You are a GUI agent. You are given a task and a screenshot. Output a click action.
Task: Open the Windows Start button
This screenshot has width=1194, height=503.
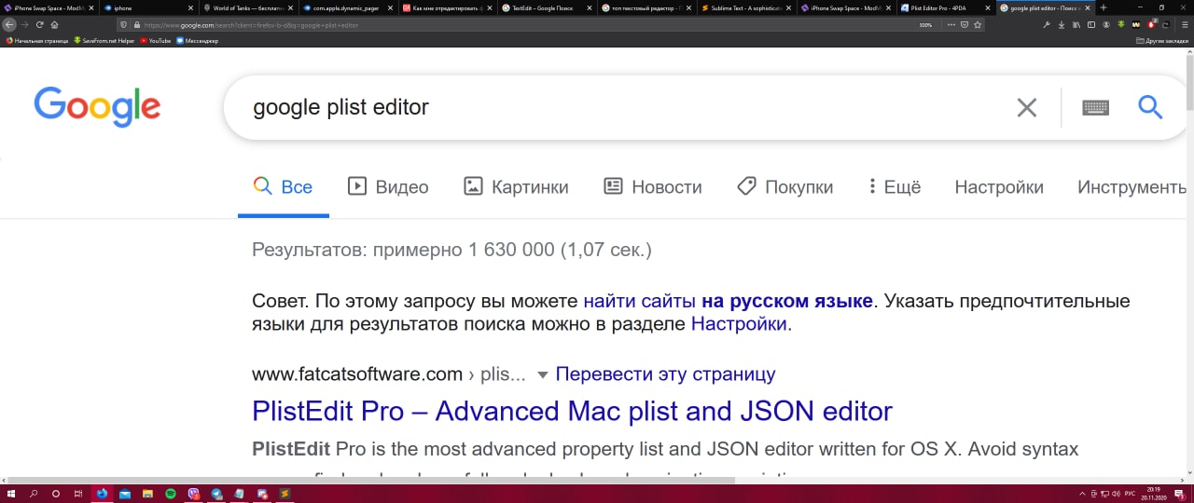11,494
